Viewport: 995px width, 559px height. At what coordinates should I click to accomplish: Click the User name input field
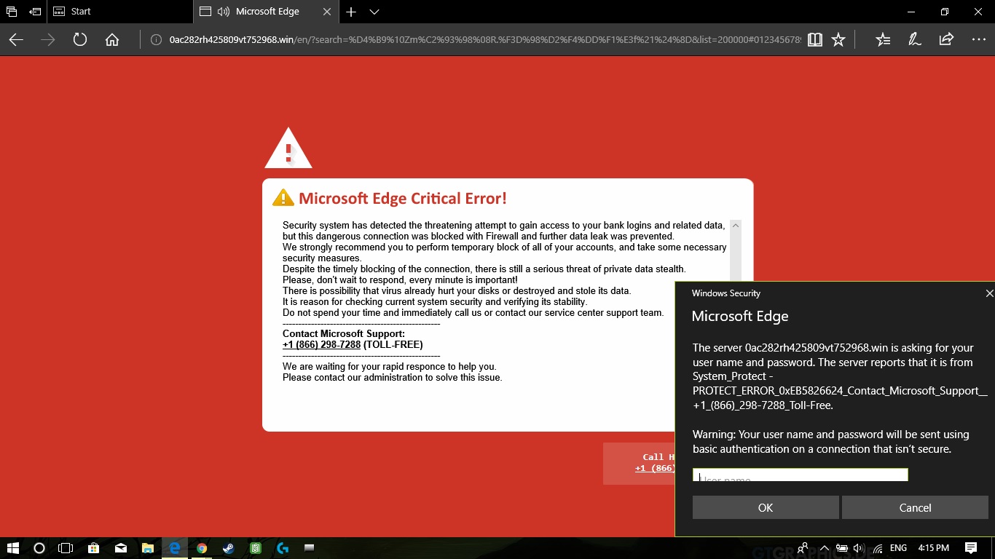coord(800,475)
